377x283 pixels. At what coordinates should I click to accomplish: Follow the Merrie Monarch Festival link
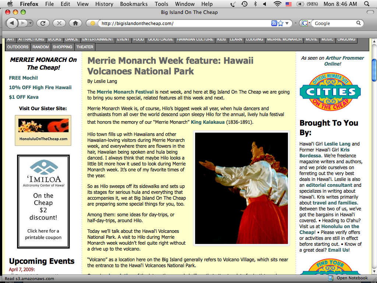pyautogui.click(x=125, y=92)
